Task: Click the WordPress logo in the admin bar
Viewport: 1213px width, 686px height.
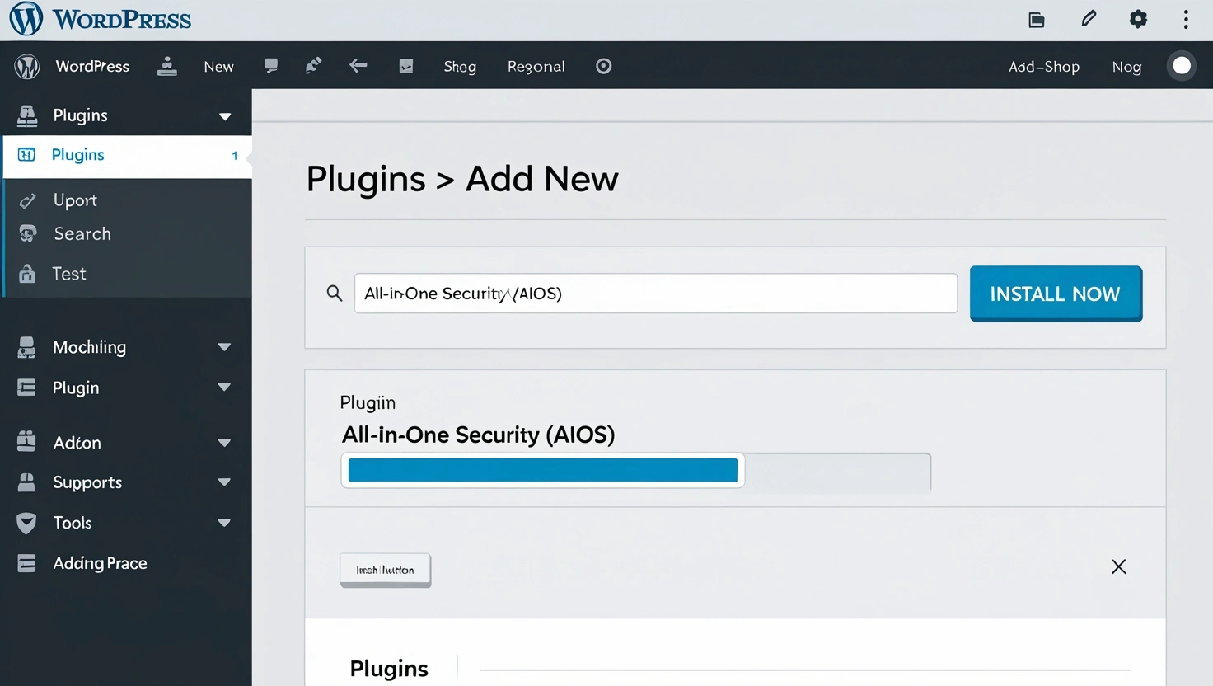Action: [x=27, y=66]
